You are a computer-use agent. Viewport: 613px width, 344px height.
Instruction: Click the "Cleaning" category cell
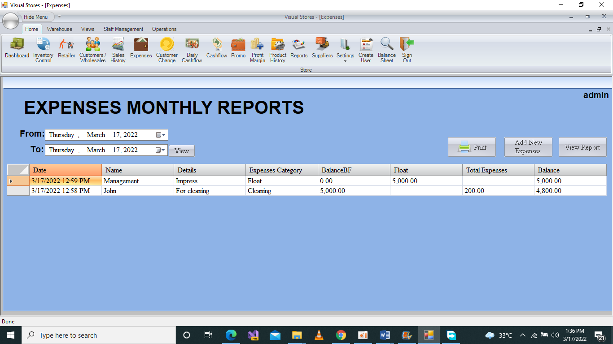[x=282, y=191]
